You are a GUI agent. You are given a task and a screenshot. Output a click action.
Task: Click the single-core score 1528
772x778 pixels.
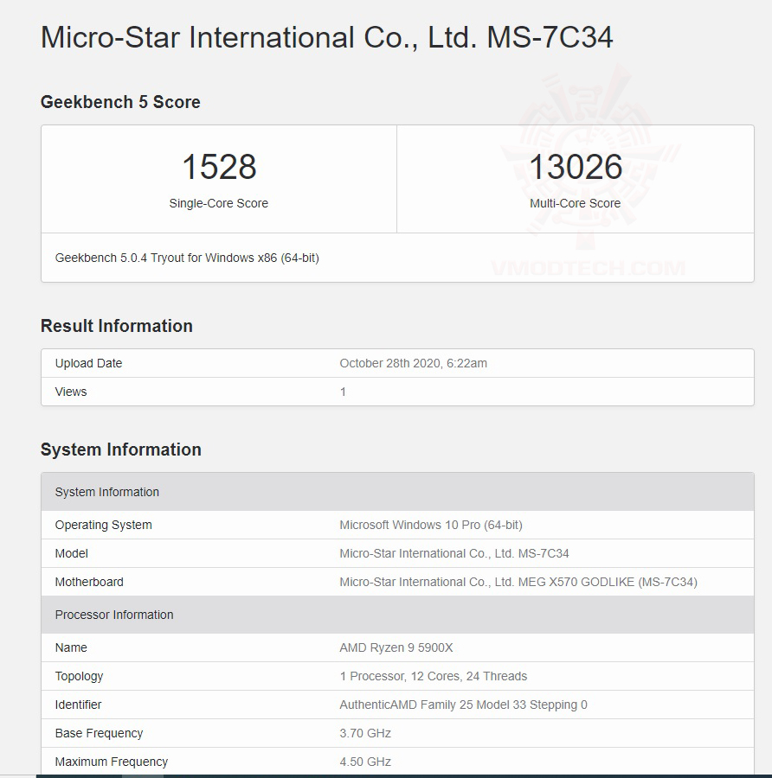click(x=219, y=167)
